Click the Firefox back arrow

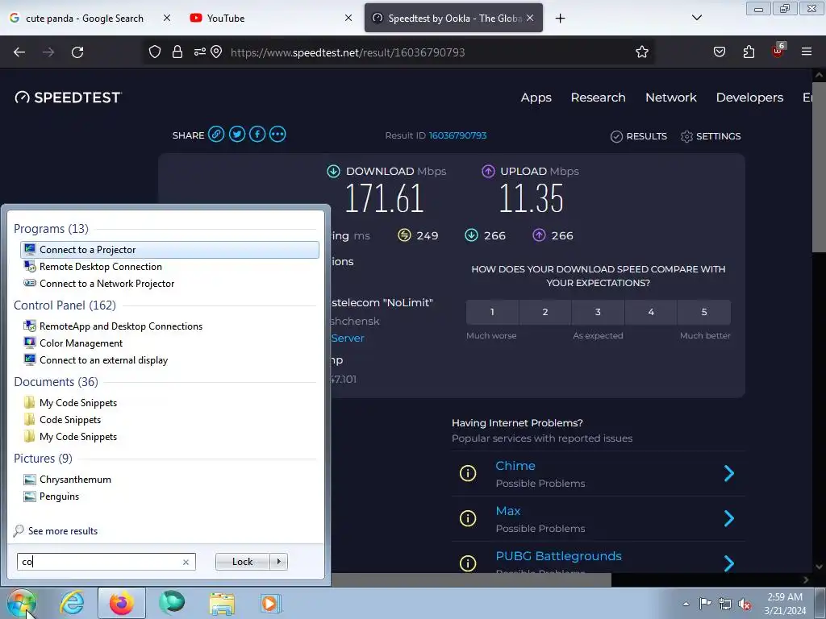point(19,52)
